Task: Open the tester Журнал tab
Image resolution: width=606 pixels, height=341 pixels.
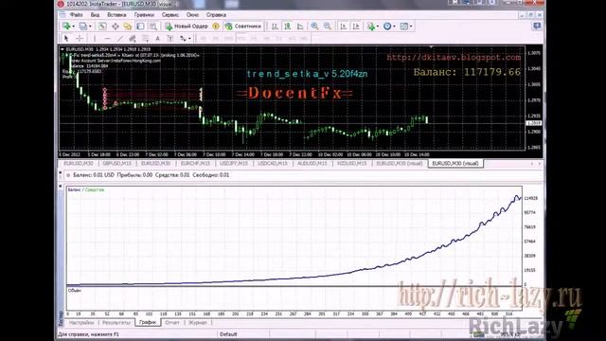Action: click(x=198, y=322)
